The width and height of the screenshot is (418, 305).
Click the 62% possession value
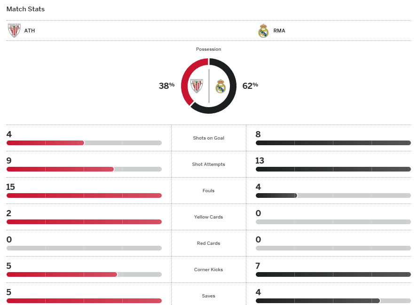[x=250, y=86]
